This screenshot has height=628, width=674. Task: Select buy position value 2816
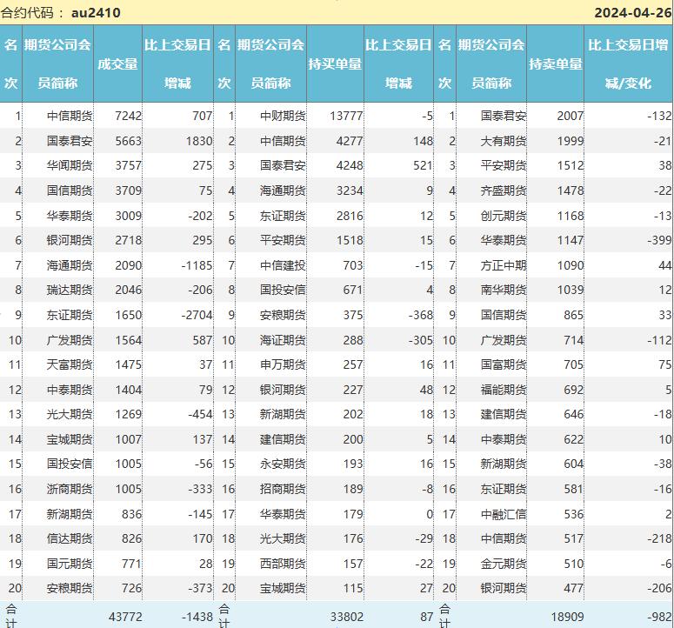(x=350, y=216)
